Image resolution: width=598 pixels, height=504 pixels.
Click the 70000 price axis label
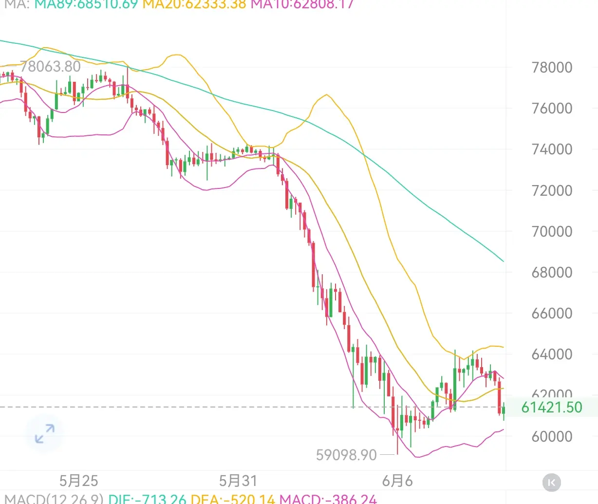pyautogui.click(x=552, y=231)
